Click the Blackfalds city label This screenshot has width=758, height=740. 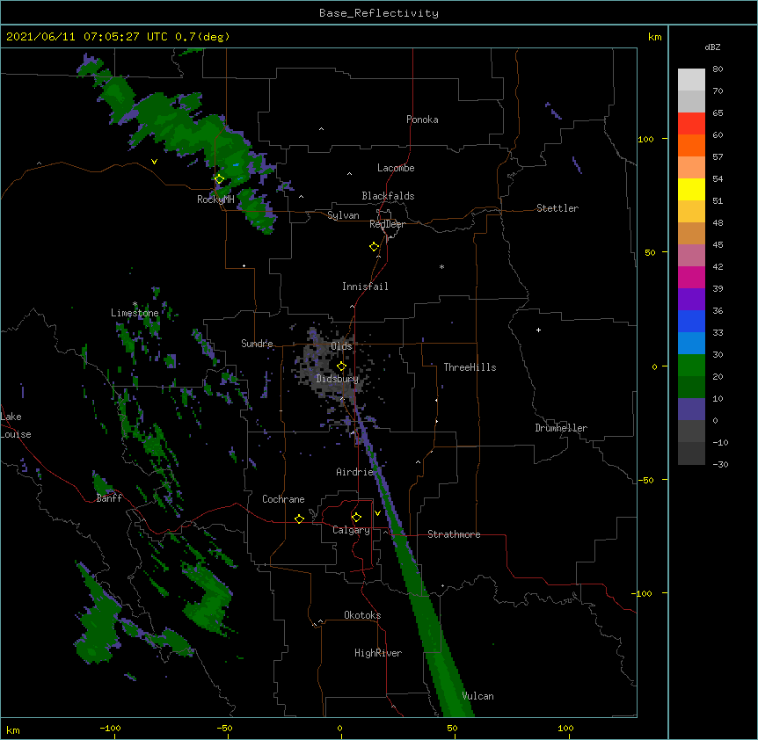pos(388,196)
